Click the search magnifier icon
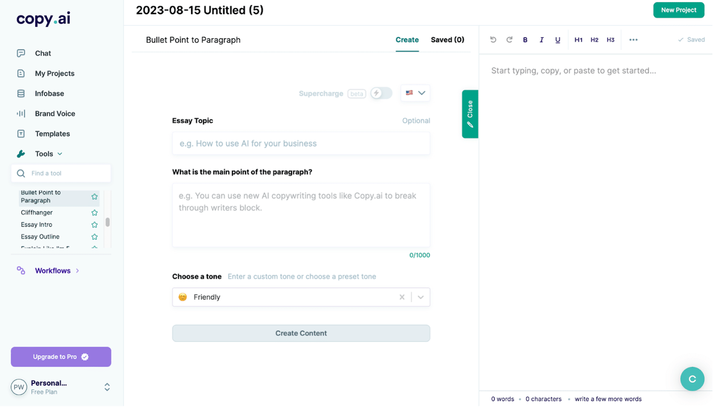 21,174
